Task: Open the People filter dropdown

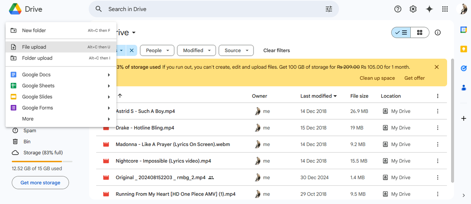Action: (157, 51)
